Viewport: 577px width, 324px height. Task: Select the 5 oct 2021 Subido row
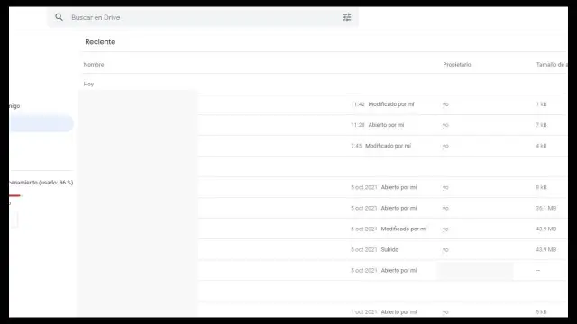(x=323, y=249)
